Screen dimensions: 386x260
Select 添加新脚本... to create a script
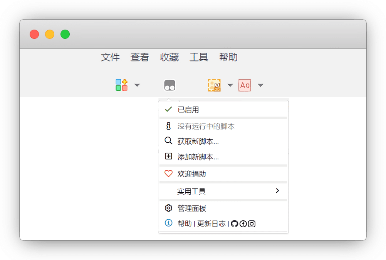[x=198, y=157]
